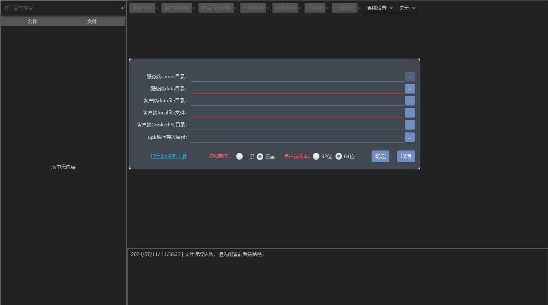Click the 按下回车搜索 search input field
The width and height of the screenshot is (548, 305).
pyautogui.click(x=60, y=7)
